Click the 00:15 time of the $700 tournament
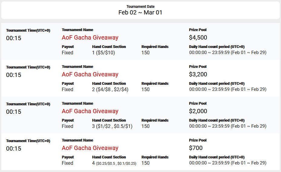The height and width of the screenshot is (172, 281). [14, 149]
